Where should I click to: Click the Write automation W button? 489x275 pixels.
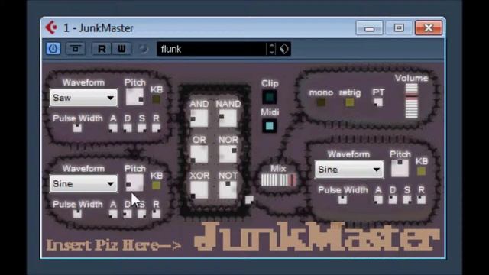[121, 49]
